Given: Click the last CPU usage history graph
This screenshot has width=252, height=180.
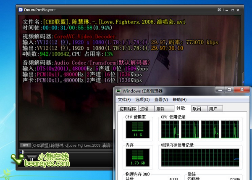Looking at the screenshot, I should [x=230, y=130].
